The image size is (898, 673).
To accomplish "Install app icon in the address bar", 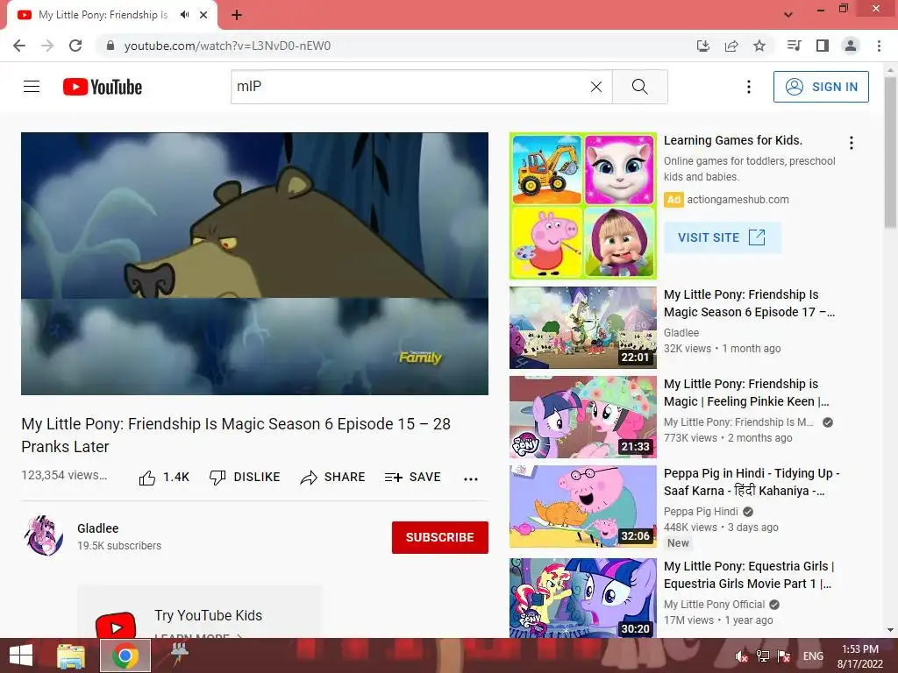I will [x=703, y=46].
